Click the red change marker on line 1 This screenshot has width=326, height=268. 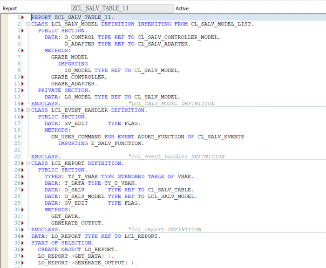coord(23,18)
